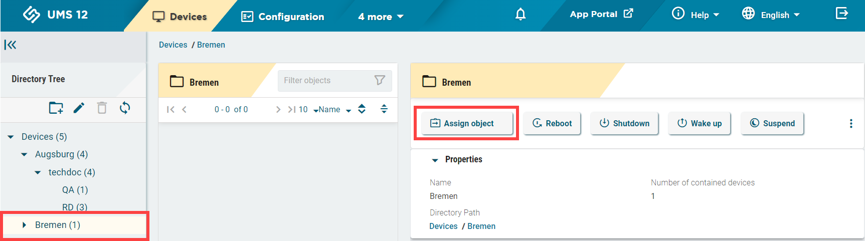The image size is (865, 241).
Task: Open the English language dropdown
Action: [771, 15]
